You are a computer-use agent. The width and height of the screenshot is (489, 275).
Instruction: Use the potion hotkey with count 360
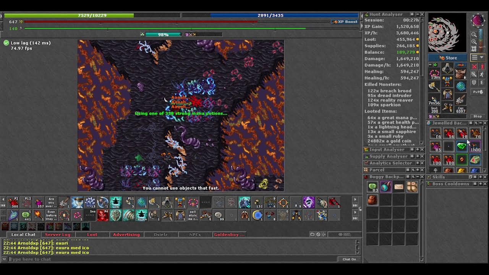(x=13, y=202)
